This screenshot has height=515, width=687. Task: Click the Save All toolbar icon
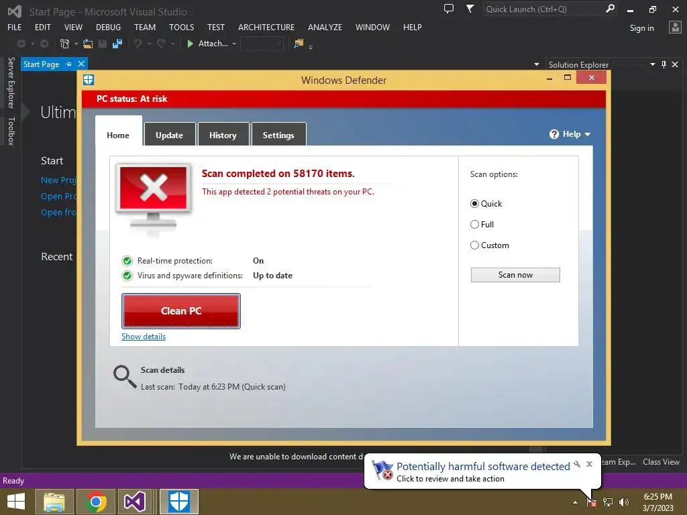click(x=117, y=44)
